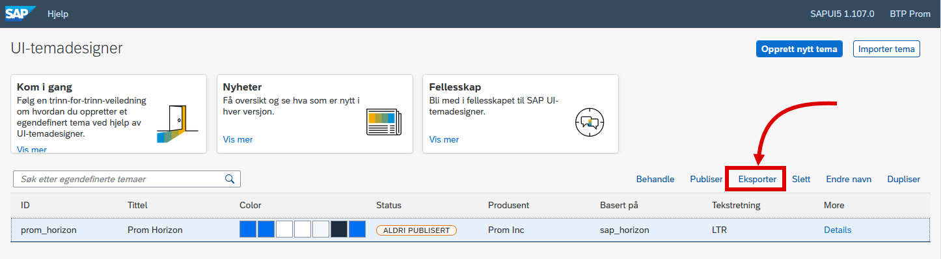Open Details link for prom_horizon
The image size is (941, 259).
pyautogui.click(x=838, y=230)
